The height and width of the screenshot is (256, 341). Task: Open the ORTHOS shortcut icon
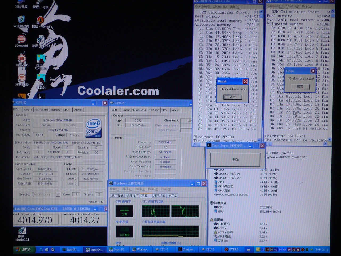pos(41,62)
